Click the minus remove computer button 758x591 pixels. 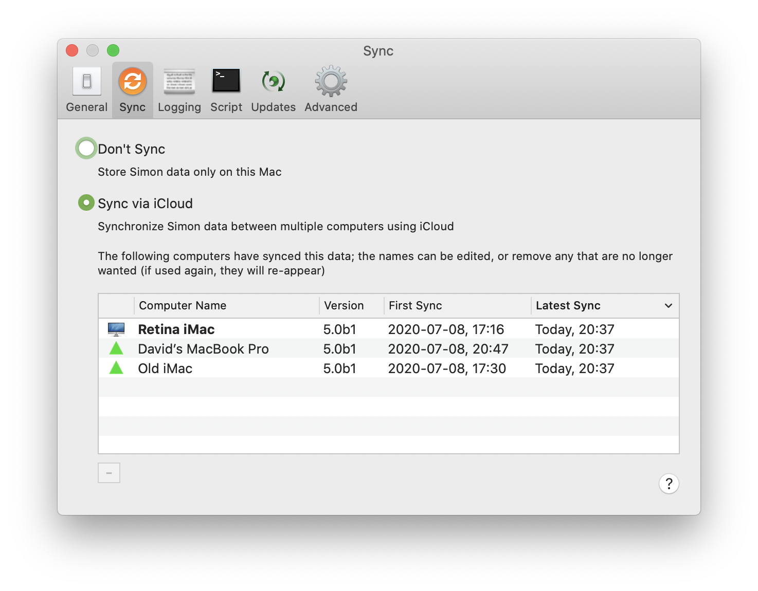(109, 473)
